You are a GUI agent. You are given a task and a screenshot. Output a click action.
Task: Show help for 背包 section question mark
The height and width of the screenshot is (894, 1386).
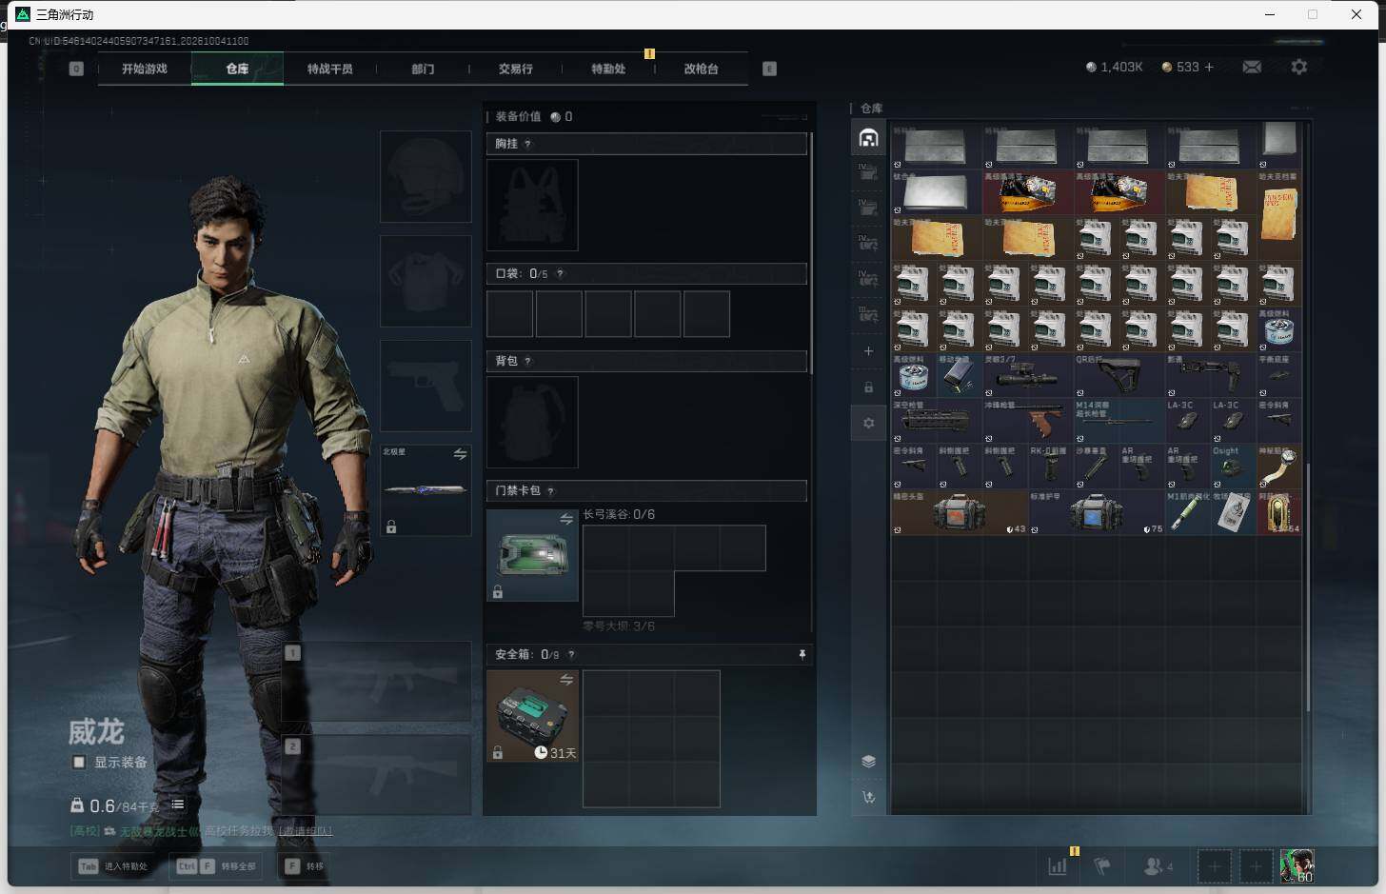(x=527, y=362)
